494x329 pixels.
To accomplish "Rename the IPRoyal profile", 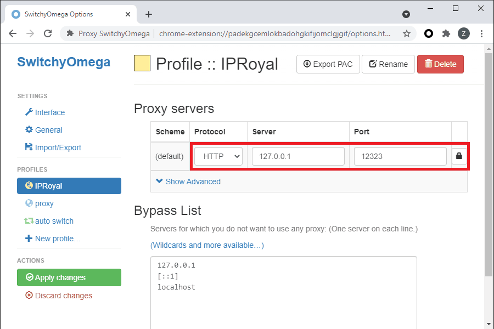I will [388, 64].
